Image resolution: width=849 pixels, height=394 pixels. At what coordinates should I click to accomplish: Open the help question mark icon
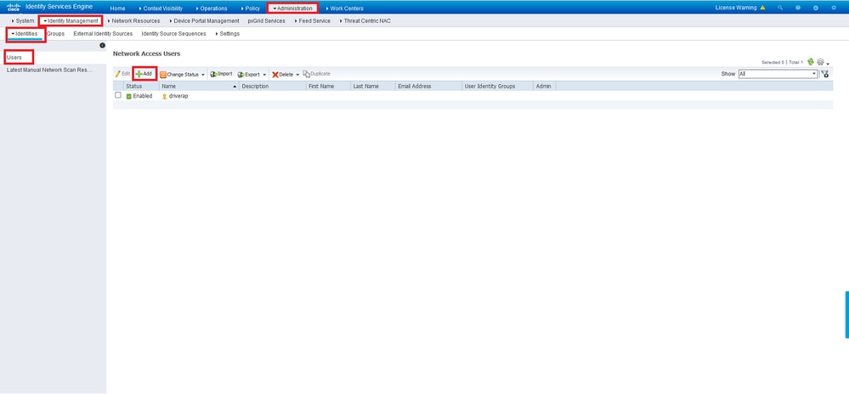pyautogui.click(x=798, y=8)
